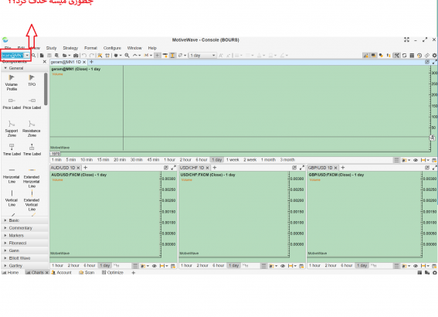This screenshot has width=438, height=317.
Task: Select the Volume Profile component
Action: click(x=12, y=83)
